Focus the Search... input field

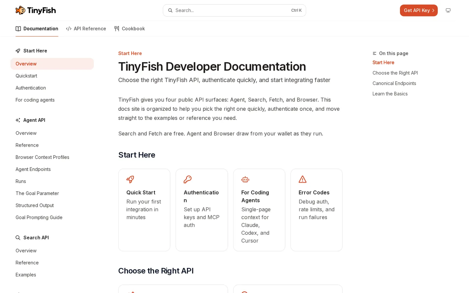pyautogui.click(x=234, y=10)
